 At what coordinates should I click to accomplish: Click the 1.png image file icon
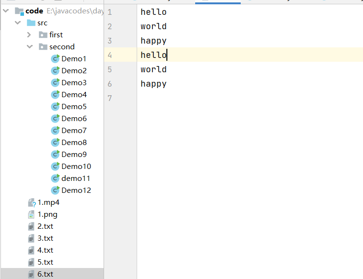[x=31, y=214]
